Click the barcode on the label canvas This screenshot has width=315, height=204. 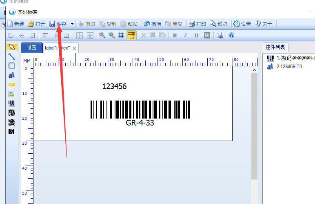[x=140, y=109]
